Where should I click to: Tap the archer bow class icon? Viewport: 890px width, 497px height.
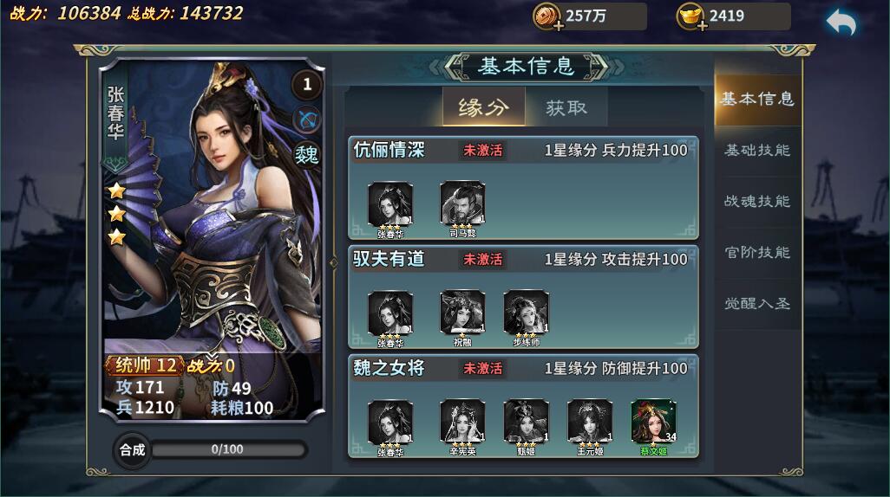308,119
